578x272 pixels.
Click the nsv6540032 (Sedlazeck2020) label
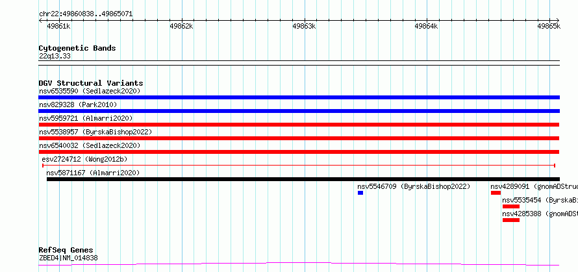(90, 145)
